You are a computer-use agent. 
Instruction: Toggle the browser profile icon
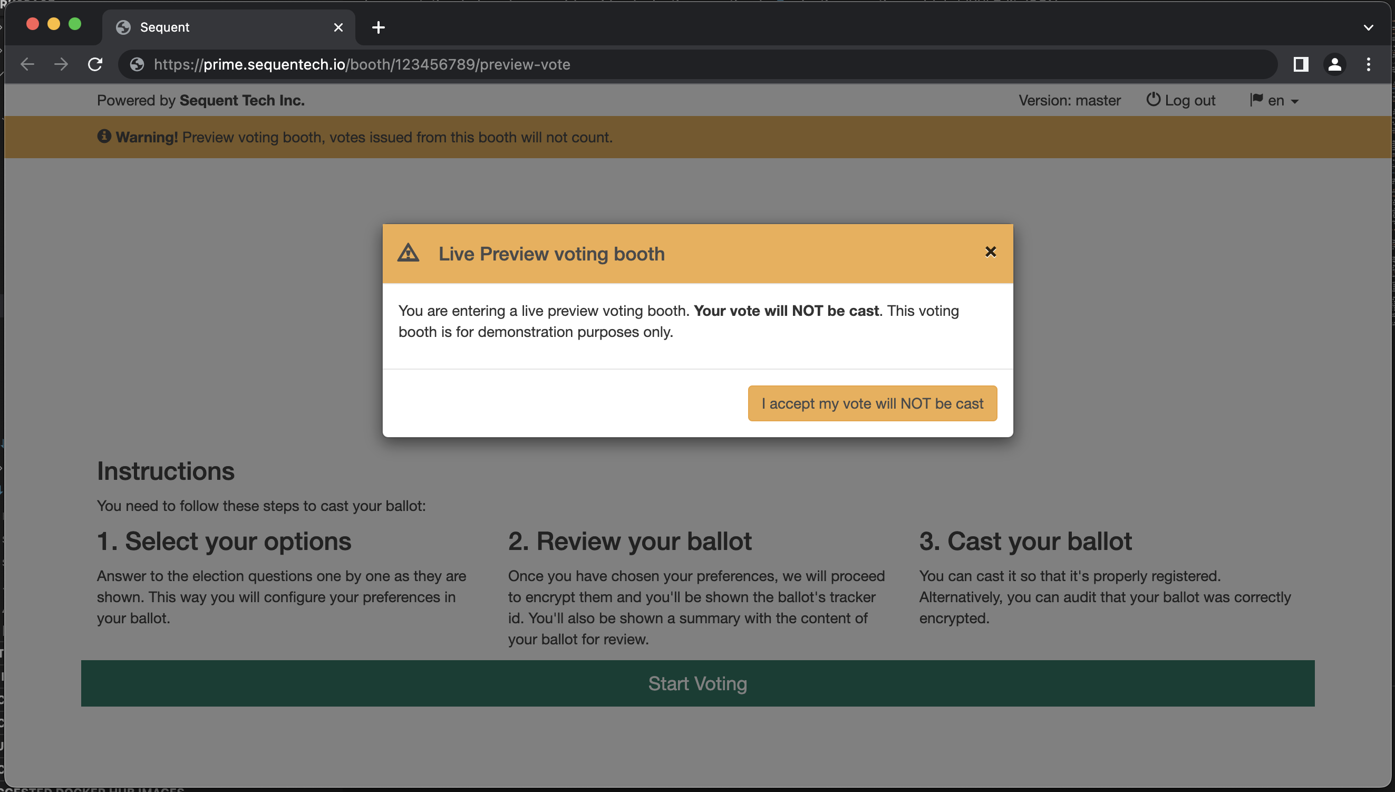1335,64
